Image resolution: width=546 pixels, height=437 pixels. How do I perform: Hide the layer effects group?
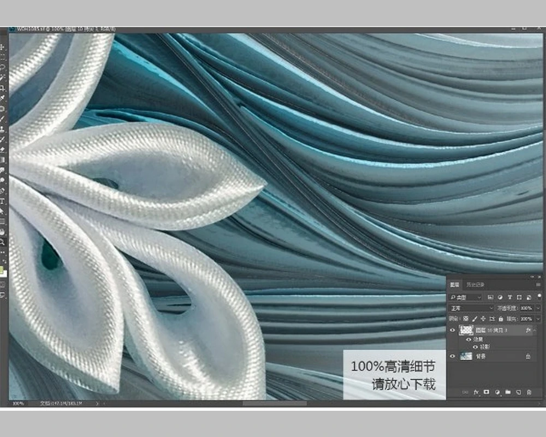(468, 339)
